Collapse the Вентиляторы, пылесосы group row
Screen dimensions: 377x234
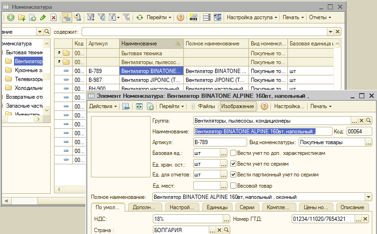[x=59, y=61]
